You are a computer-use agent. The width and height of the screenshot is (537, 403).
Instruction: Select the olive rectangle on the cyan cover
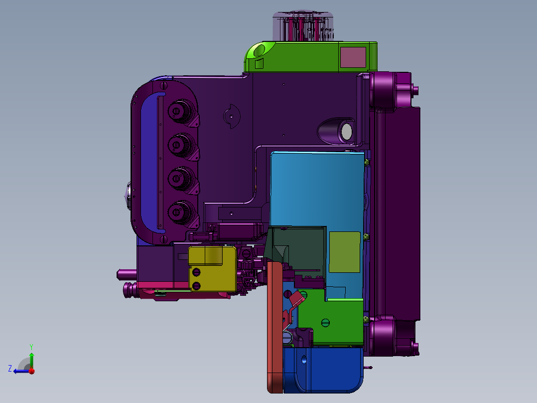(x=345, y=252)
